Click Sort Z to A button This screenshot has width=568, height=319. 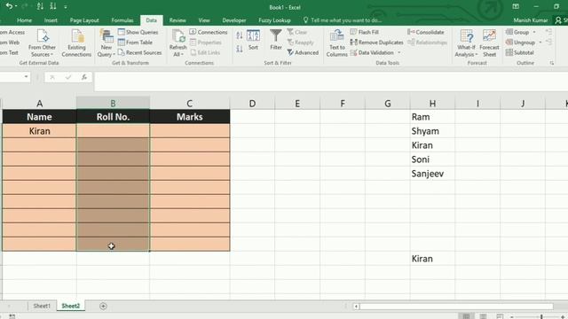(240, 49)
